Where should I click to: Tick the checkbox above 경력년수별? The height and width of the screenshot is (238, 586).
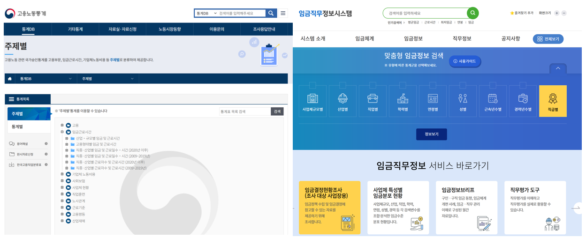(523, 85)
